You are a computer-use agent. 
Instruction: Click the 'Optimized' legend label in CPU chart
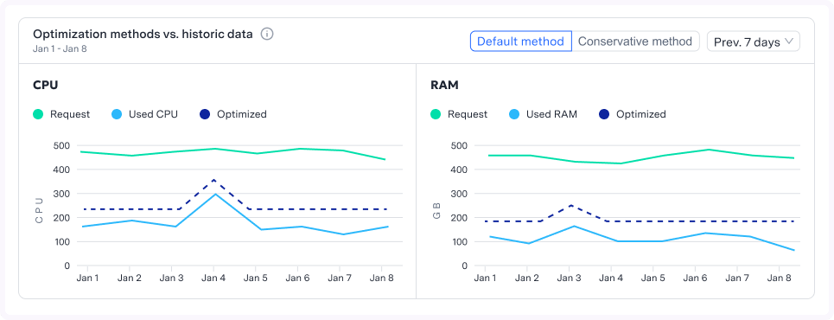241,114
